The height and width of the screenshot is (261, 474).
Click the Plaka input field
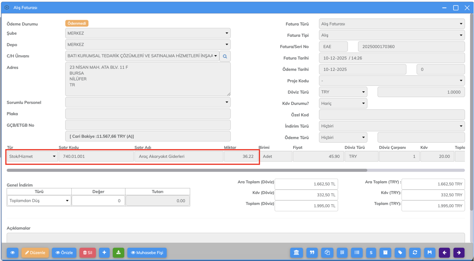pyautogui.click(x=148, y=114)
